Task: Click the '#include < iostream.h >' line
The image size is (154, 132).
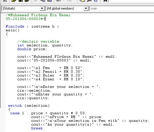Action: [32, 26]
